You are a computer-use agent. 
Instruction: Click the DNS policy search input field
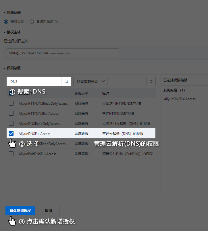(x=34, y=81)
